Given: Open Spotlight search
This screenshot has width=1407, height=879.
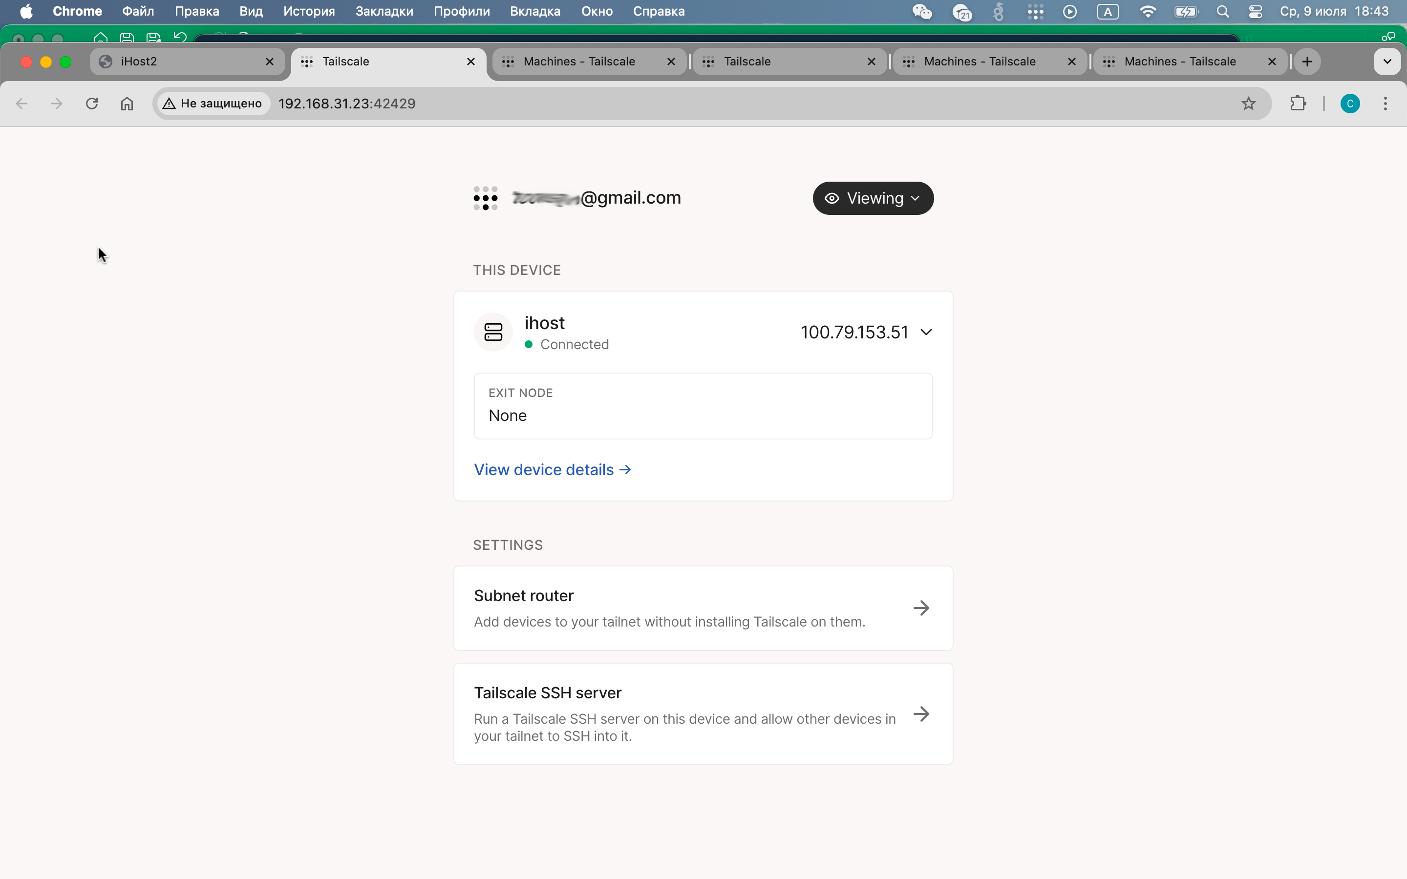Looking at the screenshot, I should point(1223,11).
